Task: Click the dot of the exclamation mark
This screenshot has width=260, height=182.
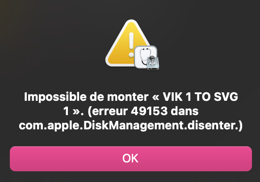Action: [131, 55]
